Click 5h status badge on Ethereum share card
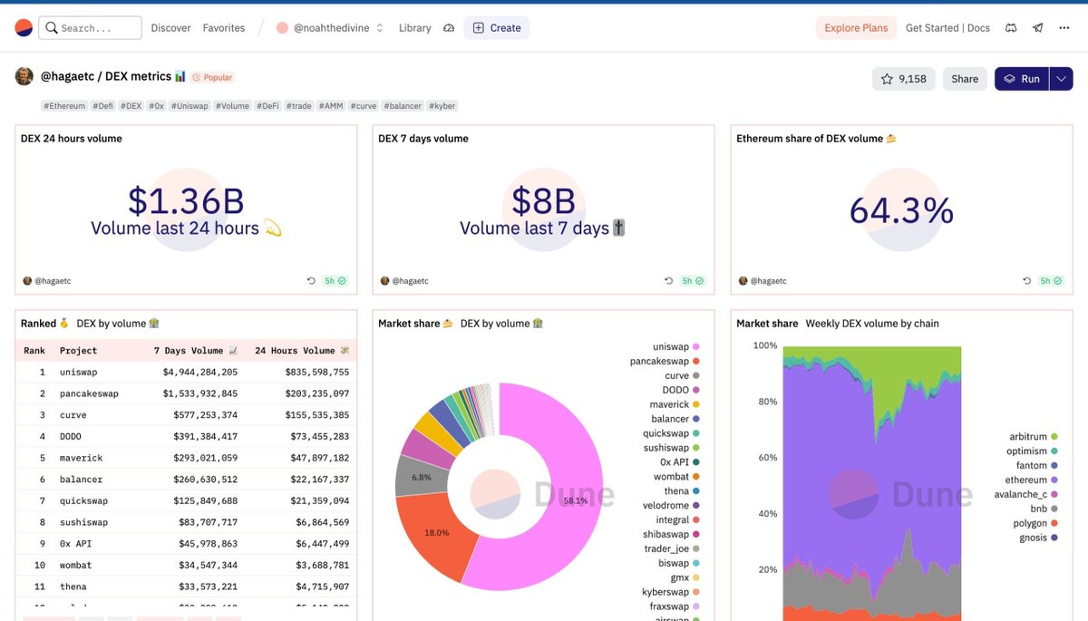Image resolution: width=1088 pixels, height=621 pixels. (x=1051, y=281)
